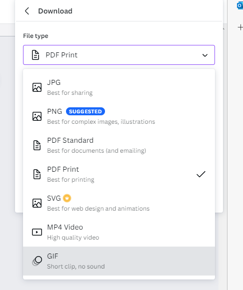This screenshot has height=290, width=243.
Task: Open Outlook icon in the side panel
Action: 240,5
